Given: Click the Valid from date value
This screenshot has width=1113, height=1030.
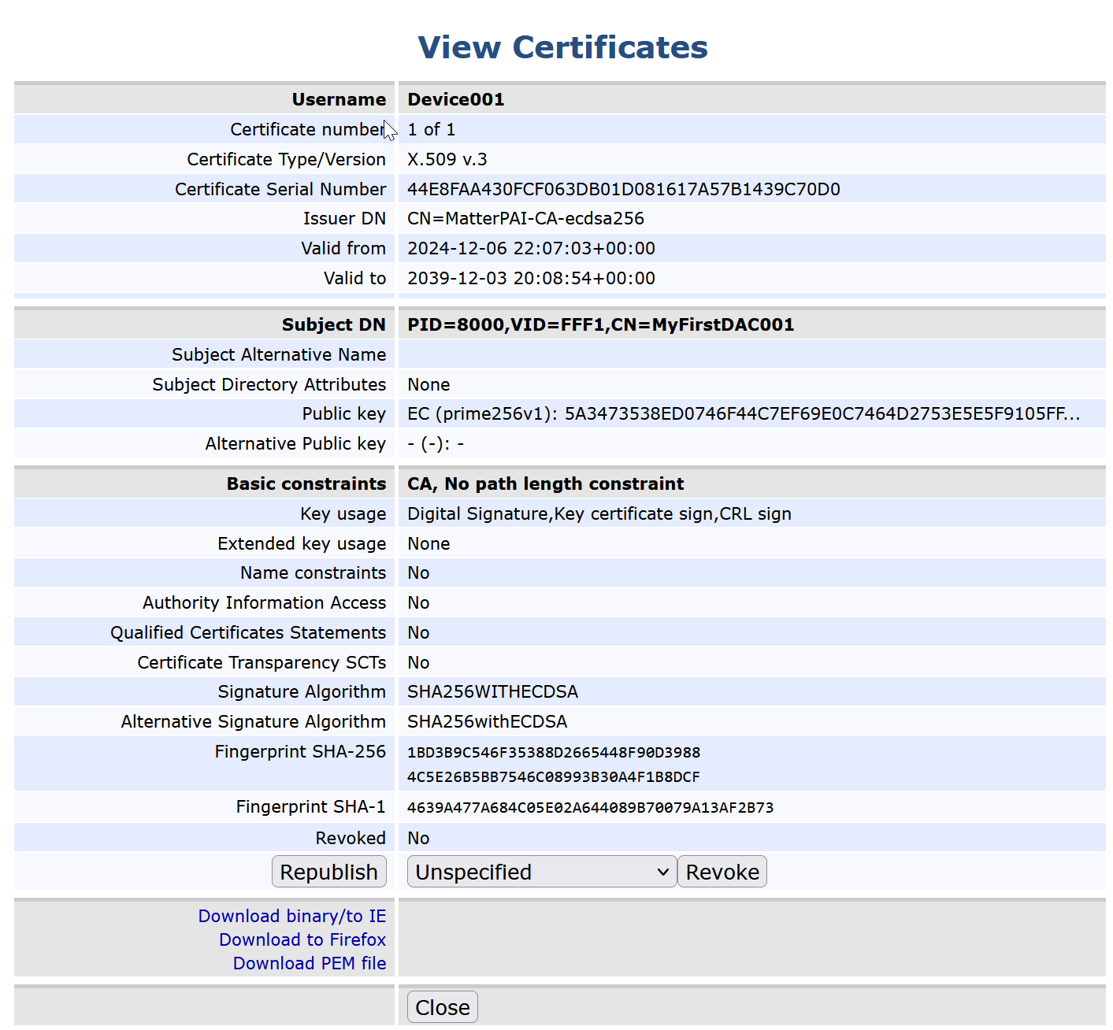Looking at the screenshot, I should pos(531,248).
